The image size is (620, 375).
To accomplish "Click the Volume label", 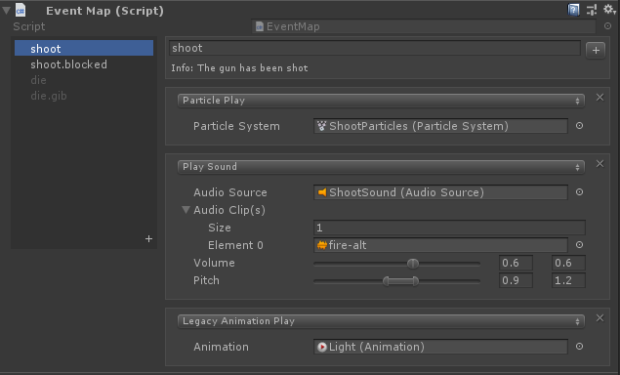I will [x=214, y=263].
